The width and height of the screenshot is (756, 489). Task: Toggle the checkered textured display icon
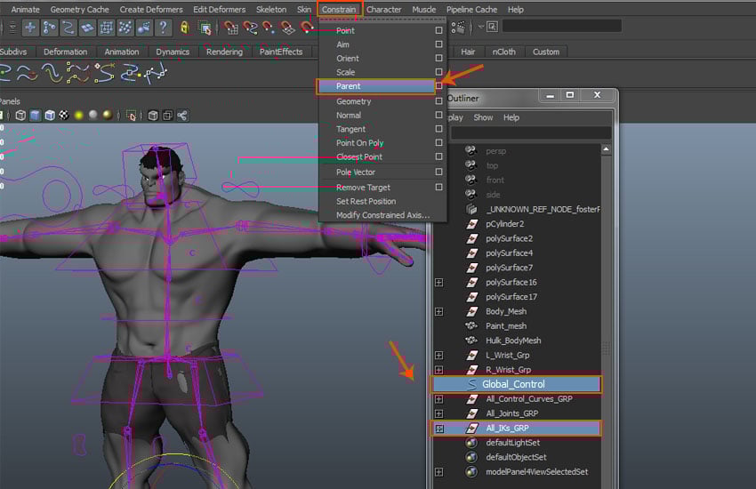64,116
